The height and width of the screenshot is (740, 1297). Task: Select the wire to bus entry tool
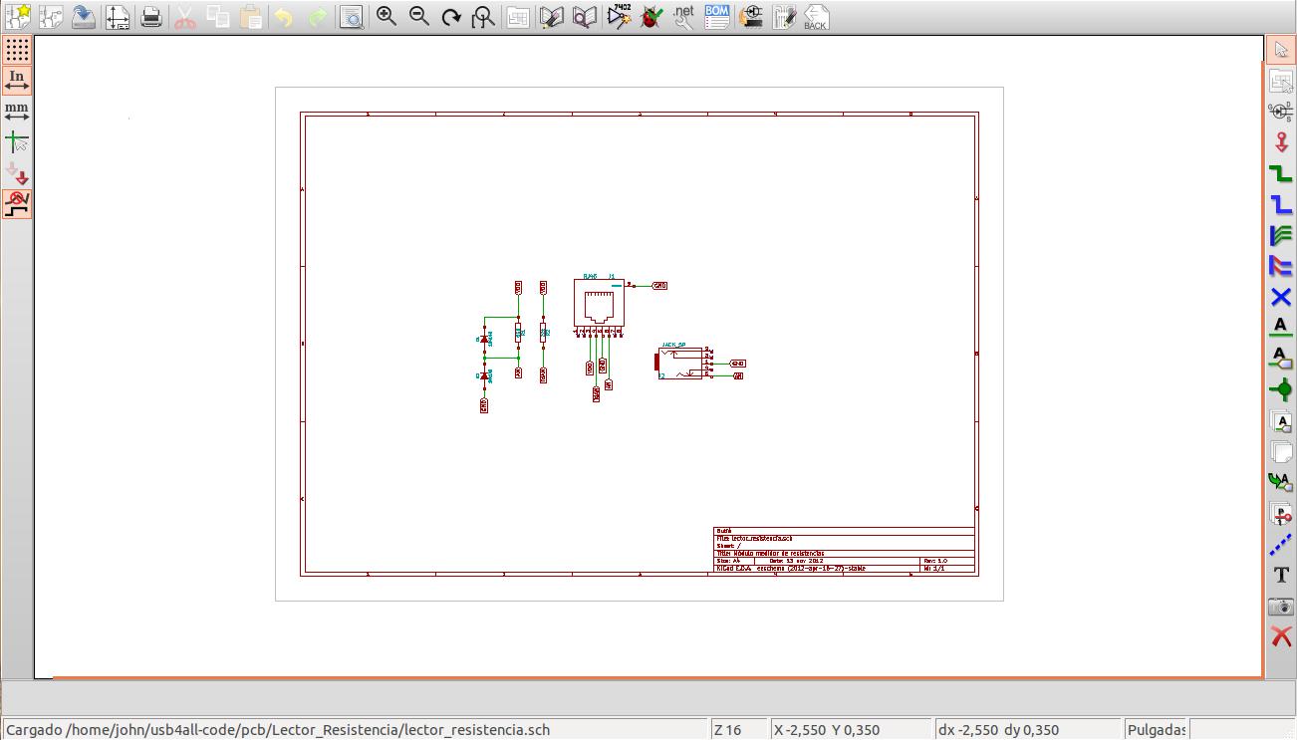point(1281,235)
